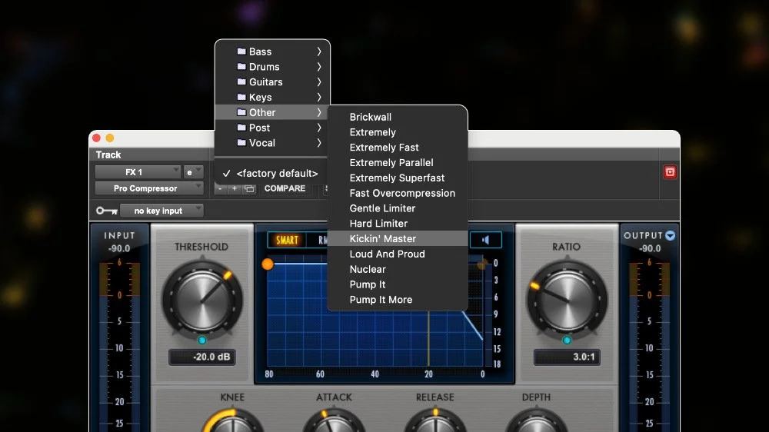
Task: Click the THRESHOLD knob
Action: pyautogui.click(x=202, y=299)
